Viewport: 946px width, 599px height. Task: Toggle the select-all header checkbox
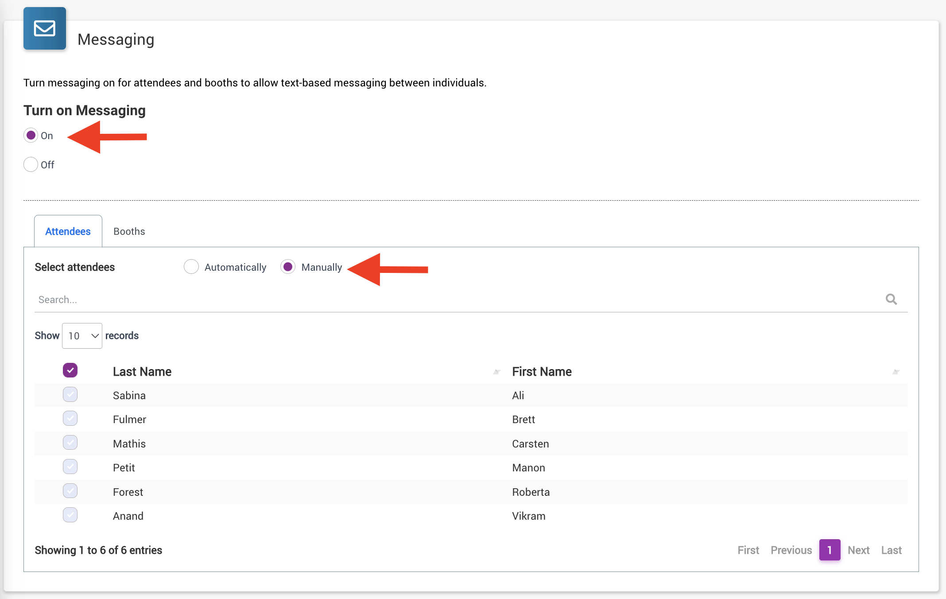coord(70,370)
